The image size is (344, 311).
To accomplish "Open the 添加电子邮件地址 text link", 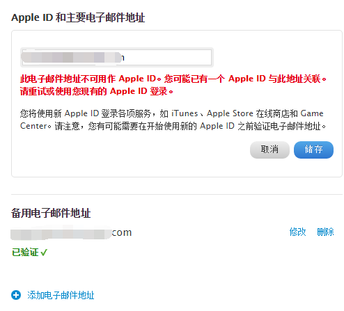I will click(x=61, y=295).
